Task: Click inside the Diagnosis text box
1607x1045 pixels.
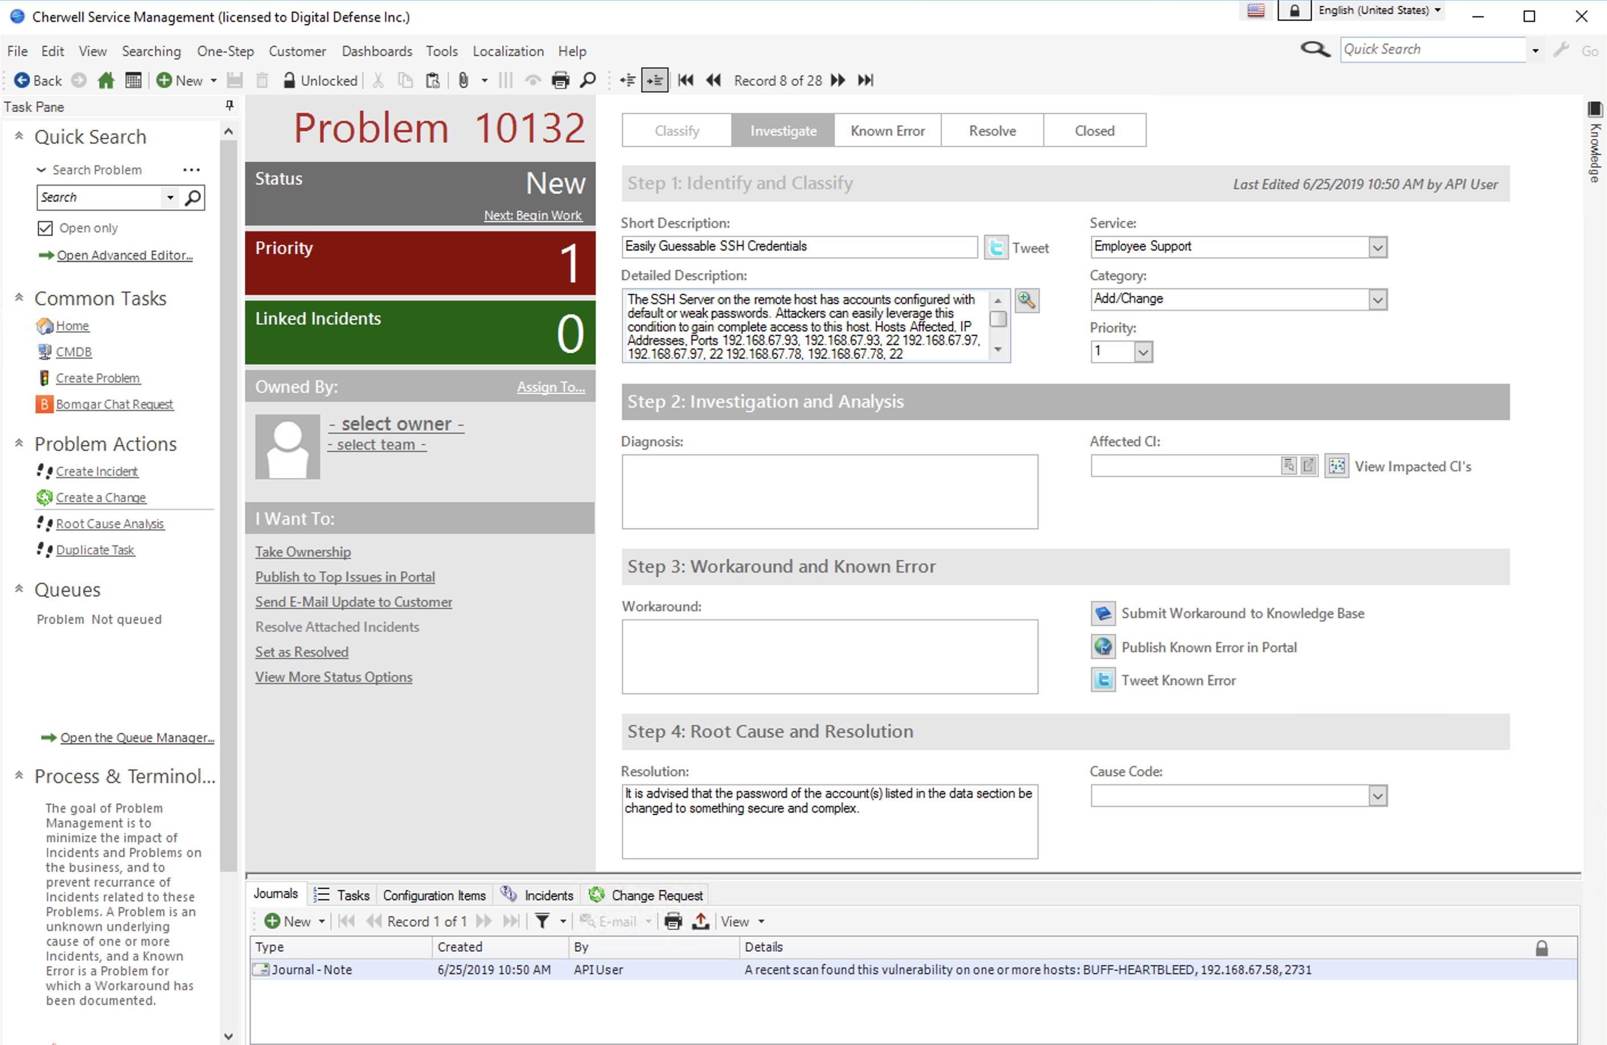Action: point(830,491)
